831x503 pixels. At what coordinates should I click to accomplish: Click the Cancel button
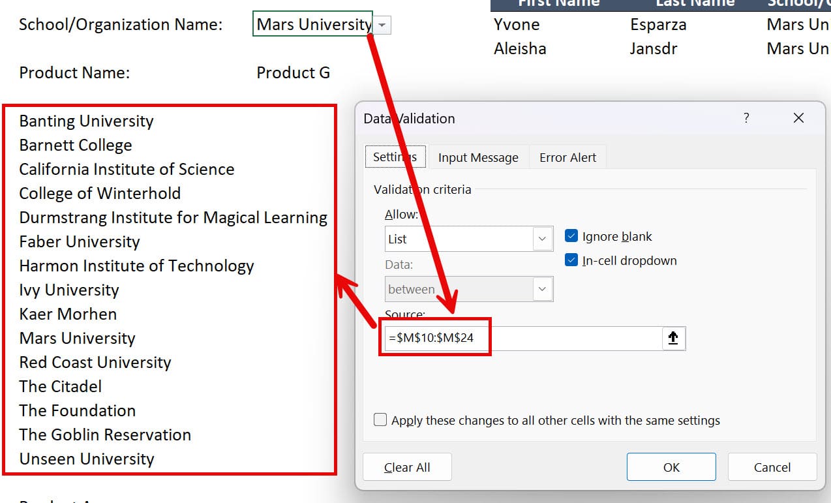[772, 466]
